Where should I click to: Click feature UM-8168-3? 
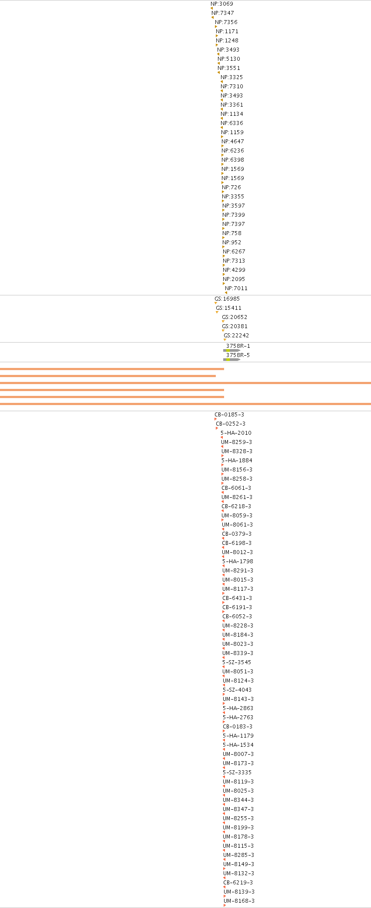pos(239,901)
